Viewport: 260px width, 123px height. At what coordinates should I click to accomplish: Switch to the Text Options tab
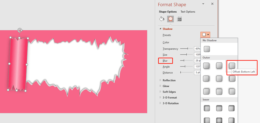(x=188, y=12)
